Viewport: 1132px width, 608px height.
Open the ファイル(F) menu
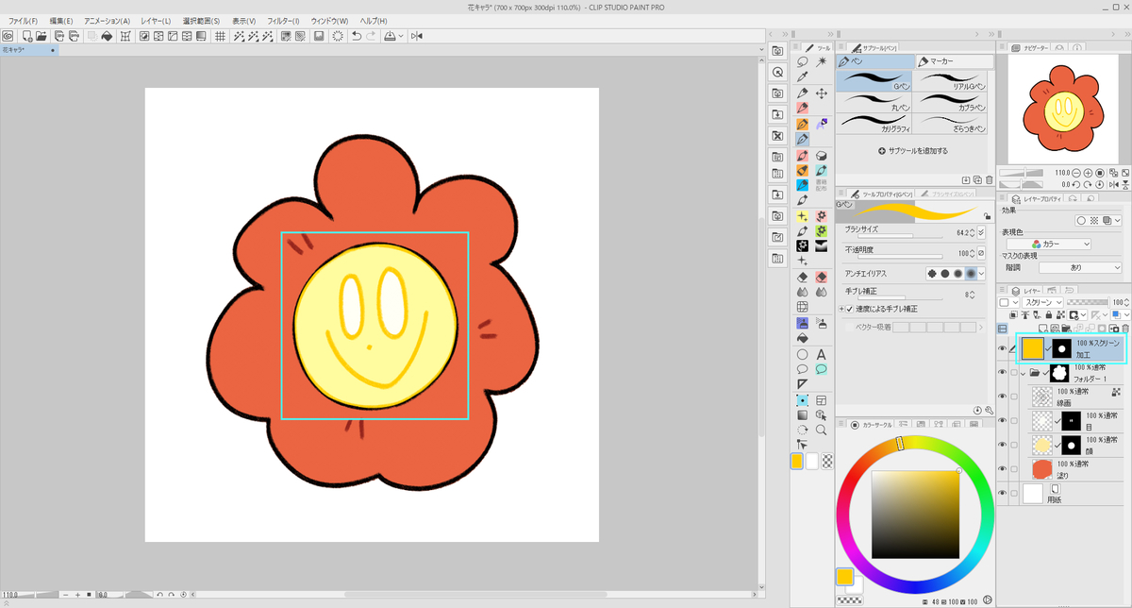[x=23, y=21]
